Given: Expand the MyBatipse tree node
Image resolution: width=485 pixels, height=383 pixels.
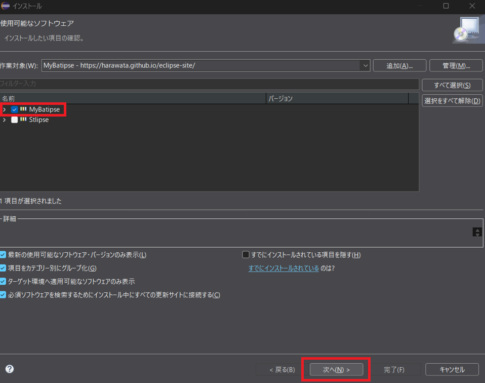Looking at the screenshot, I should [5, 109].
